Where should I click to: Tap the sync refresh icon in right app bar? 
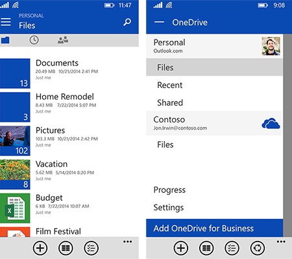[258, 248]
